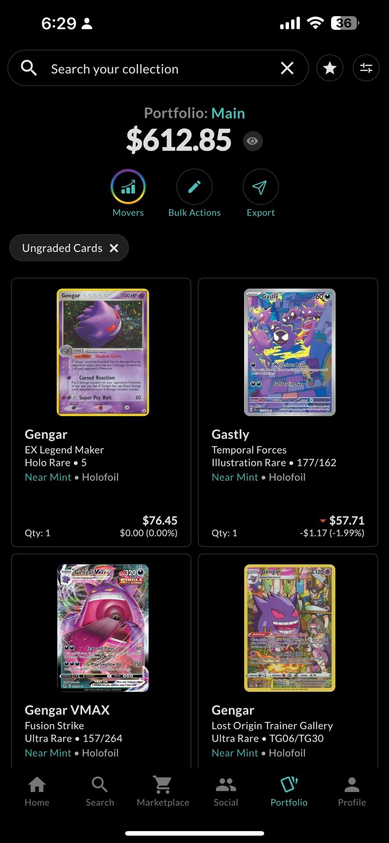Open the Social people icon
The width and height of the screenshot is (389, 843).
(x=226, y=785)
